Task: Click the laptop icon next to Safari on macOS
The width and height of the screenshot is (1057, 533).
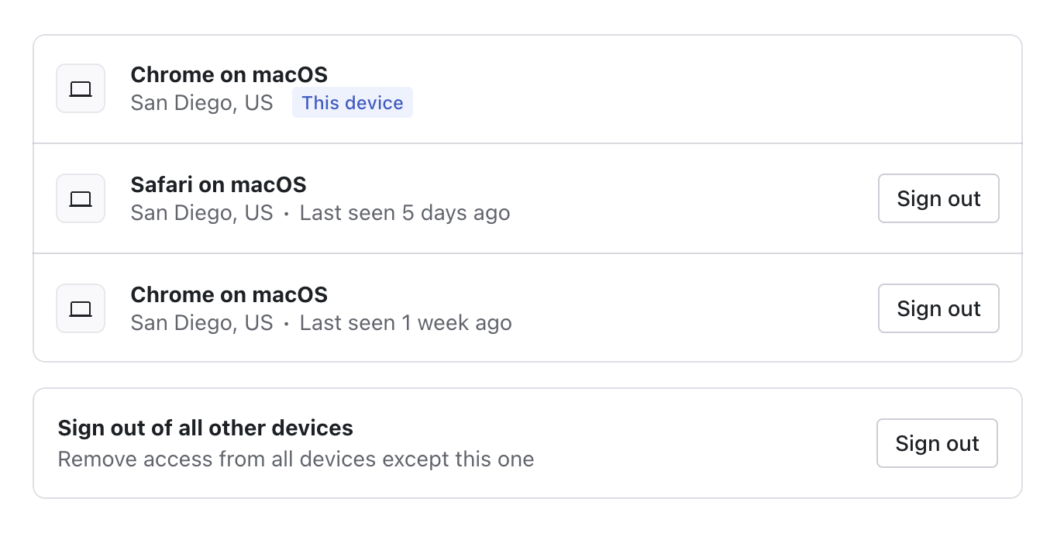Action: 81,198
